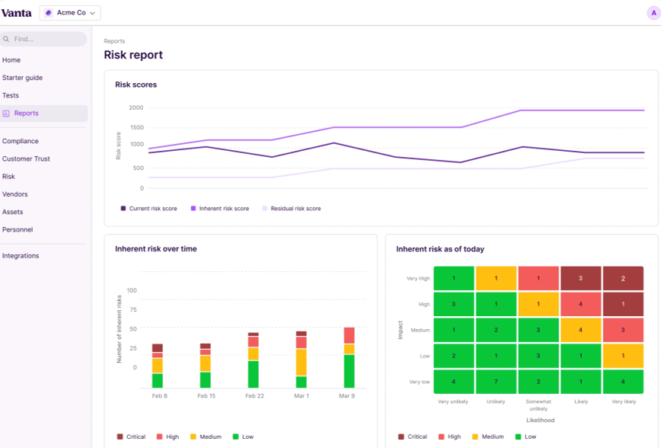Viewport: 661px width, 448px height.
Task: Navigate to Starter guide
Action: click(22, 78)
